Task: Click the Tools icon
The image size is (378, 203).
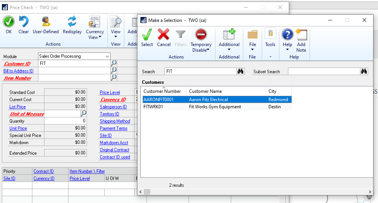Action: coord(270,34)
